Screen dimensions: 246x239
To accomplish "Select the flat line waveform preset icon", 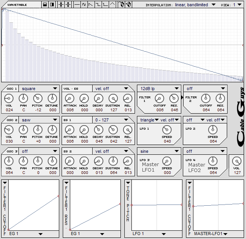I will 77,5.
